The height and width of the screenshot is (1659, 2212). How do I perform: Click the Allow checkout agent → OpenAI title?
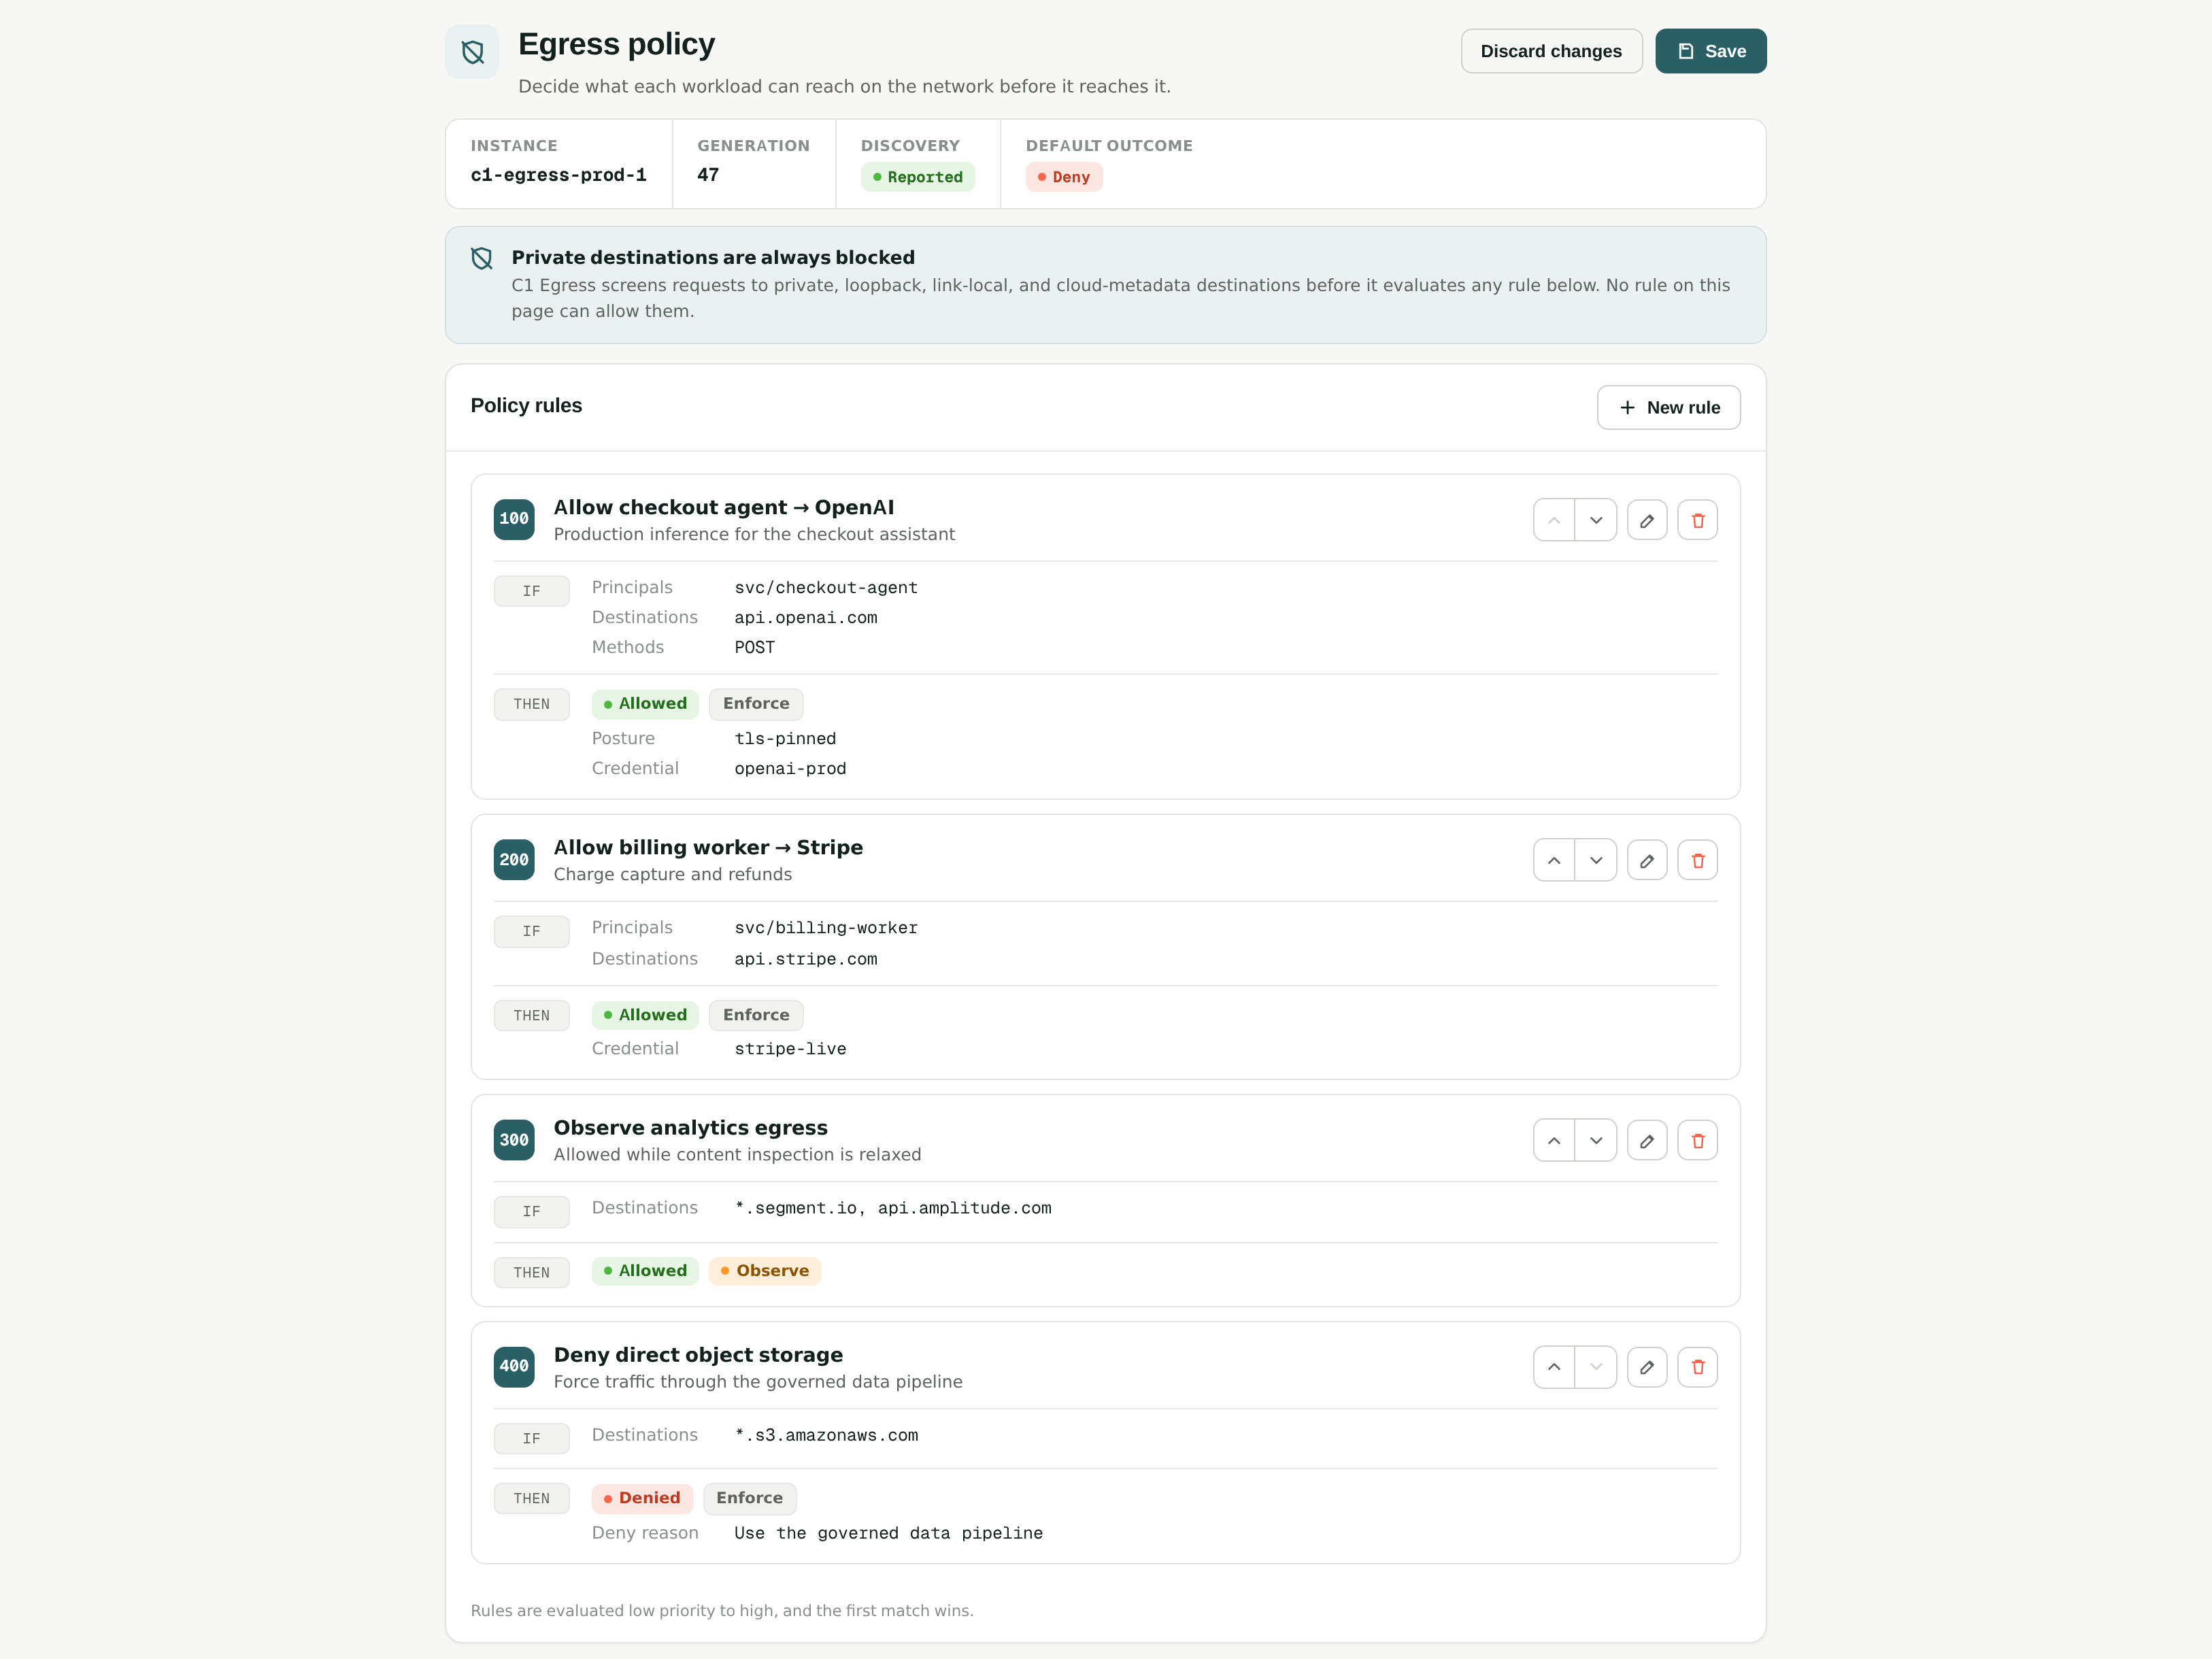(724, 507)
